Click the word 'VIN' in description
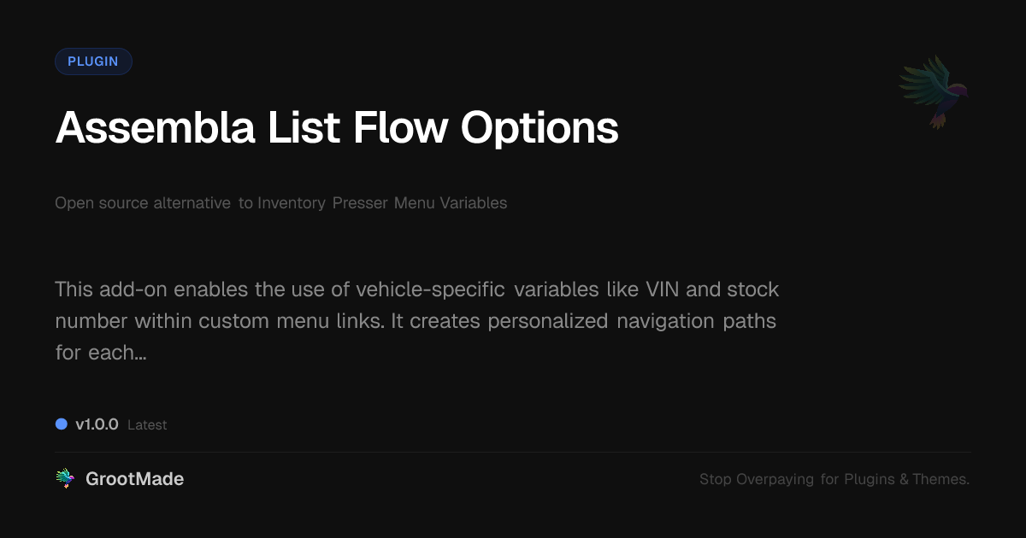 click(x=662, y=289)
